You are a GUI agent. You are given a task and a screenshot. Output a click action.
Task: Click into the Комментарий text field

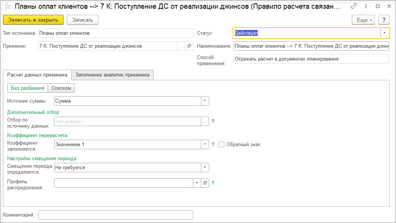tap(116, 215)
